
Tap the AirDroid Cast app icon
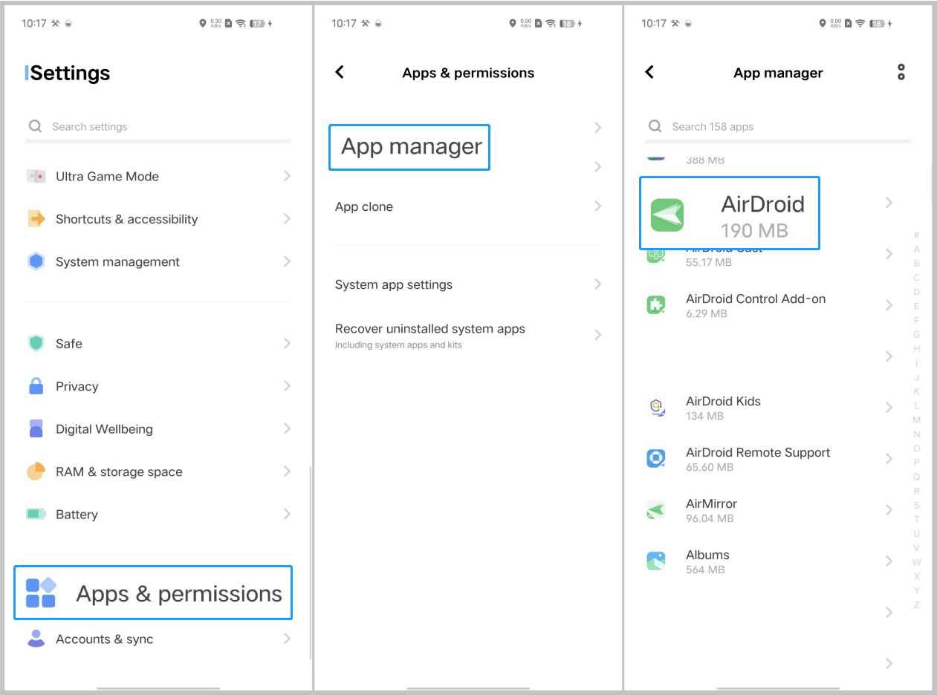[656, 255]
